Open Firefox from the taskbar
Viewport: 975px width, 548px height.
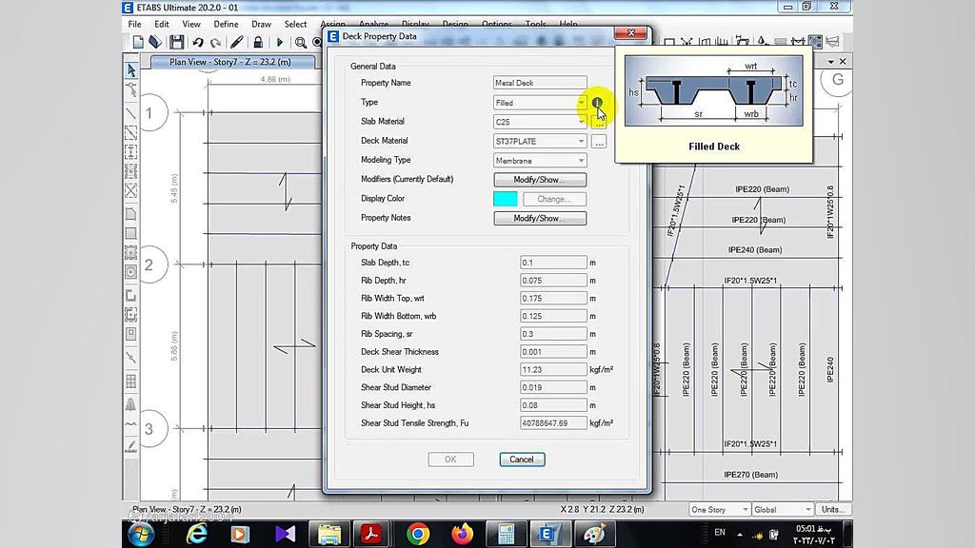click(462, 534)
